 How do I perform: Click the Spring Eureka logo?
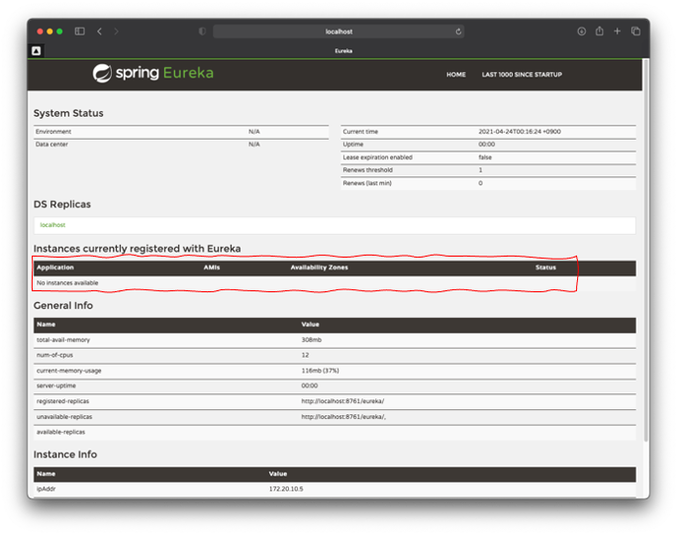153,73
